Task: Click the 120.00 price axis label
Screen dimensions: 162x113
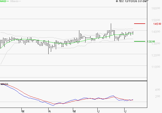Action: (x=156, y=55)
